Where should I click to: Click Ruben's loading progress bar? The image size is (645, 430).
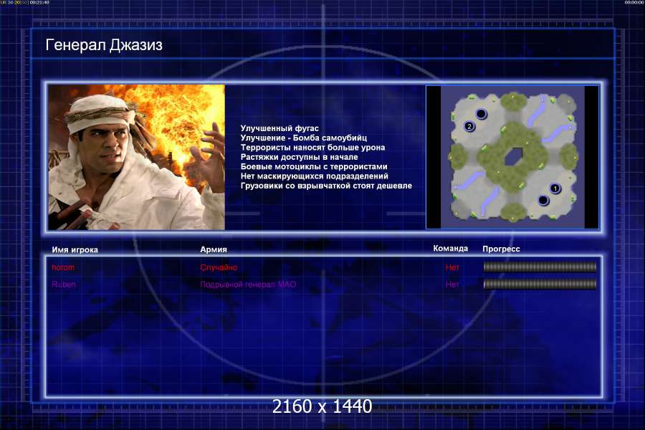click(x=540, y=285)
